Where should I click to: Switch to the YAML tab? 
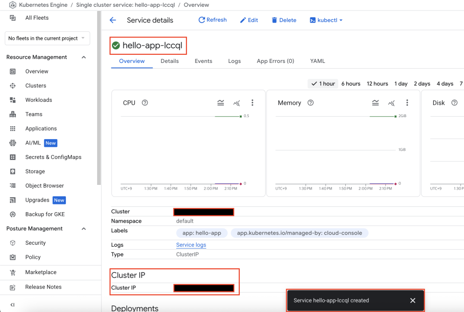317,61
